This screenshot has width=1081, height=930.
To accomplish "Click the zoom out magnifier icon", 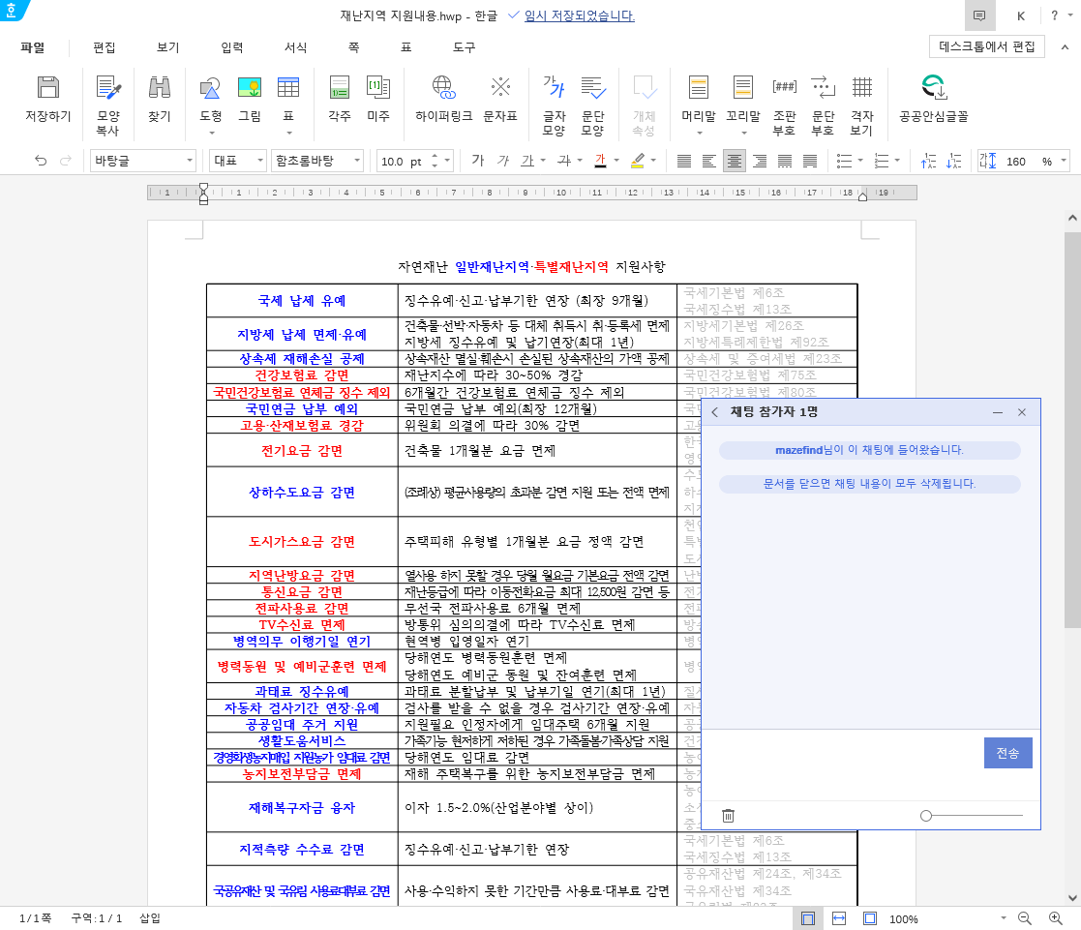I will (x=1025, y=918).
